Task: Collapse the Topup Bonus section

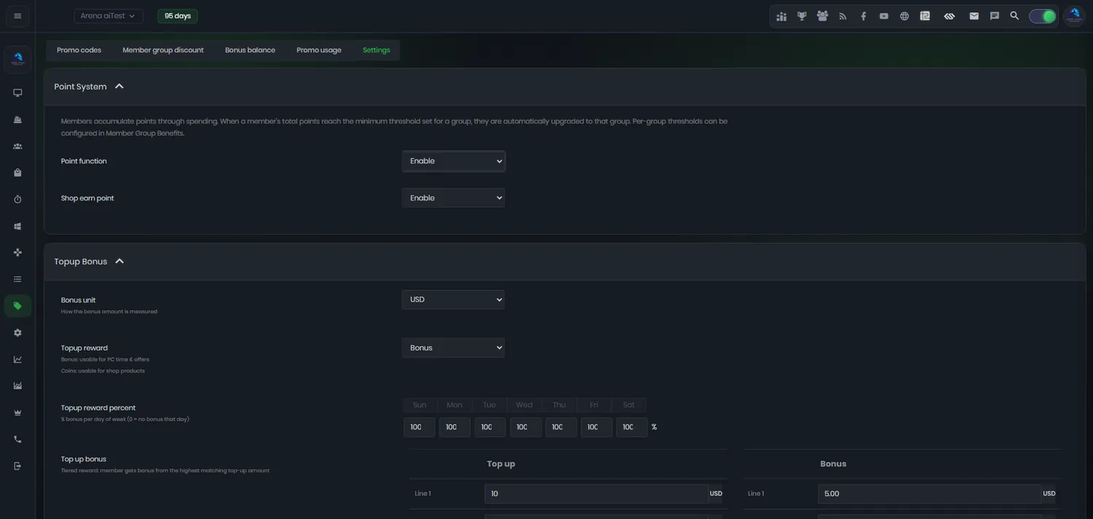Action: click(x=120, y=261)
